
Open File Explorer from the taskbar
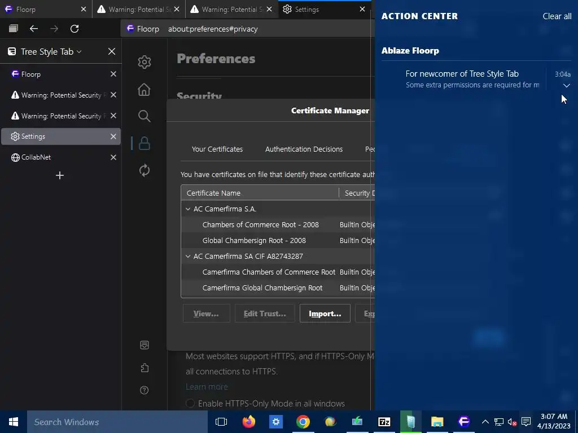[x=437, y=422]
